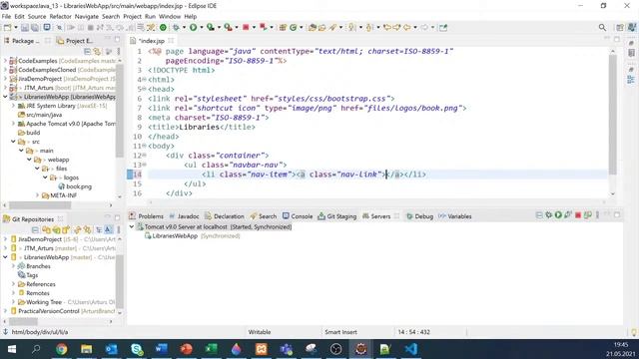Screen dimensions: 639x359
Task: Click the Back navigation arrow in toolbar
Action: tap(406, 27)
